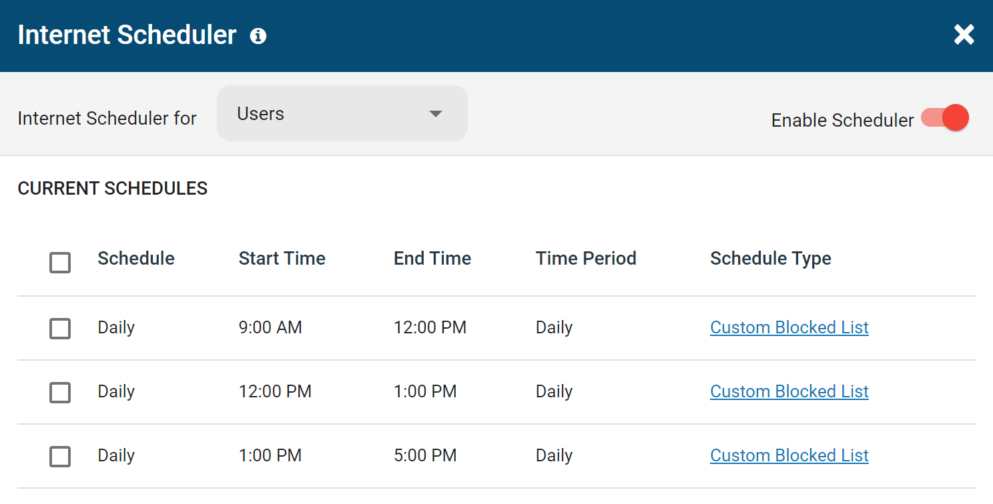Image resolution: width=993 pixels, height=504 pixels.
Task: Click the Time Period column header
Action: click(585, 258)
